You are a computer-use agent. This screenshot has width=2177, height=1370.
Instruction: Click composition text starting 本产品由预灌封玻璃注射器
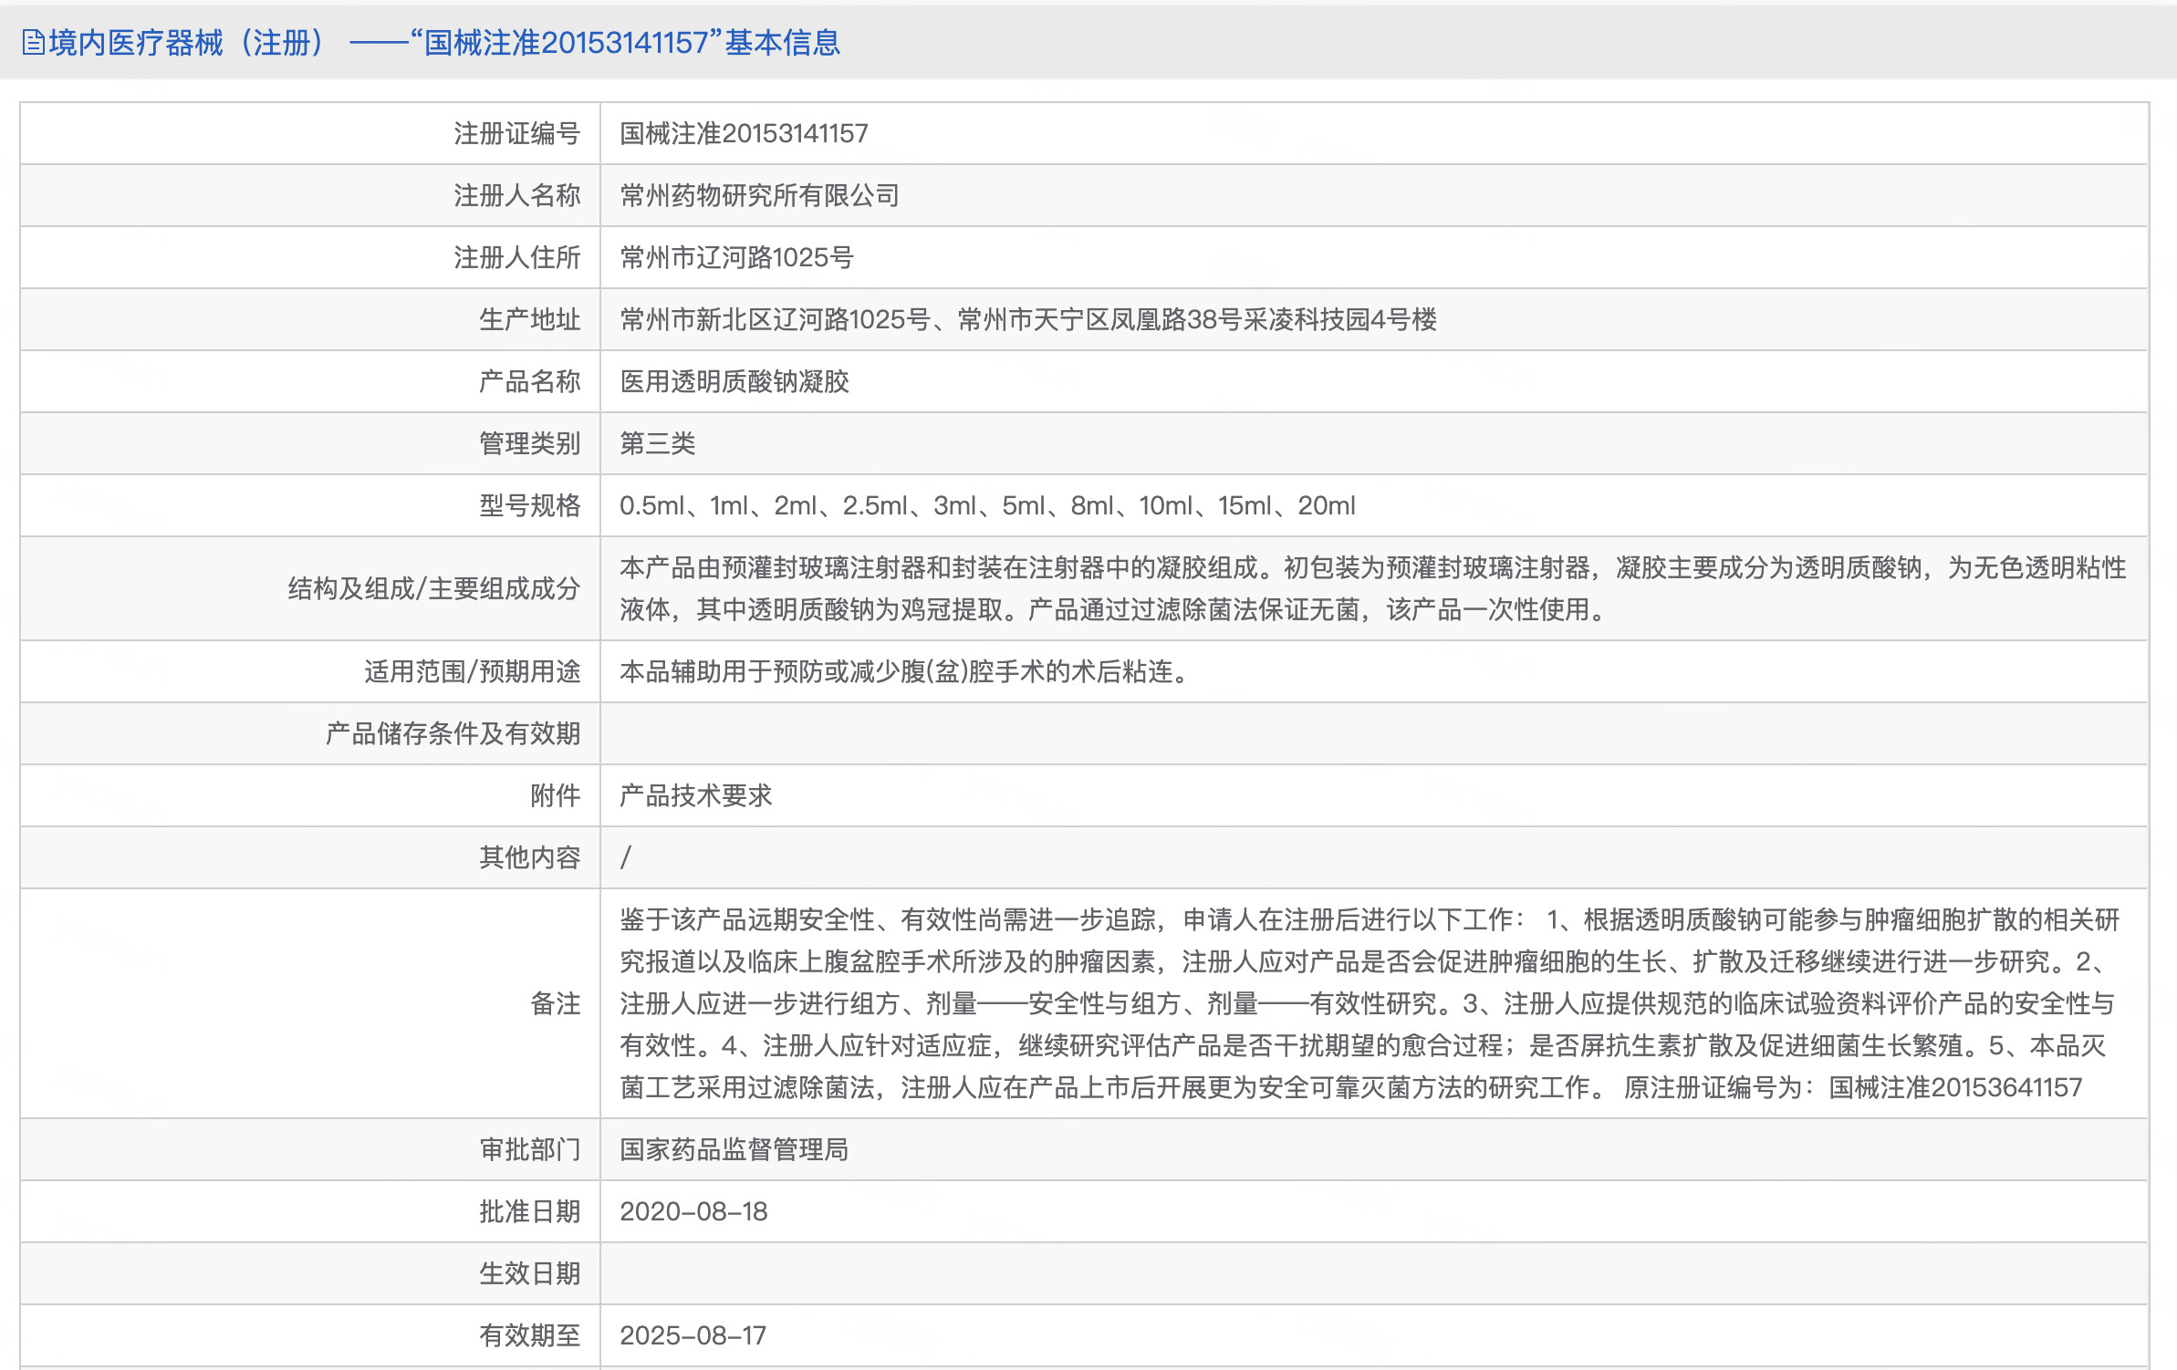click(1373, 589)
